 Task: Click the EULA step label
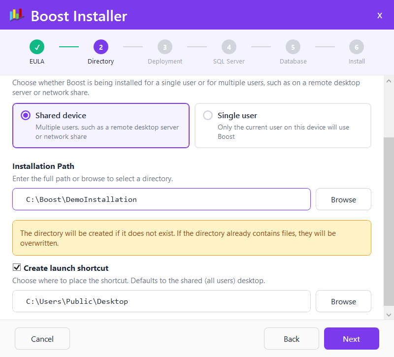pyautogui.click(x=37, y=61)
